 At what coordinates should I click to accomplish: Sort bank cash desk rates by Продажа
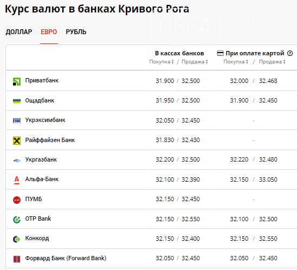click(195, 62)
